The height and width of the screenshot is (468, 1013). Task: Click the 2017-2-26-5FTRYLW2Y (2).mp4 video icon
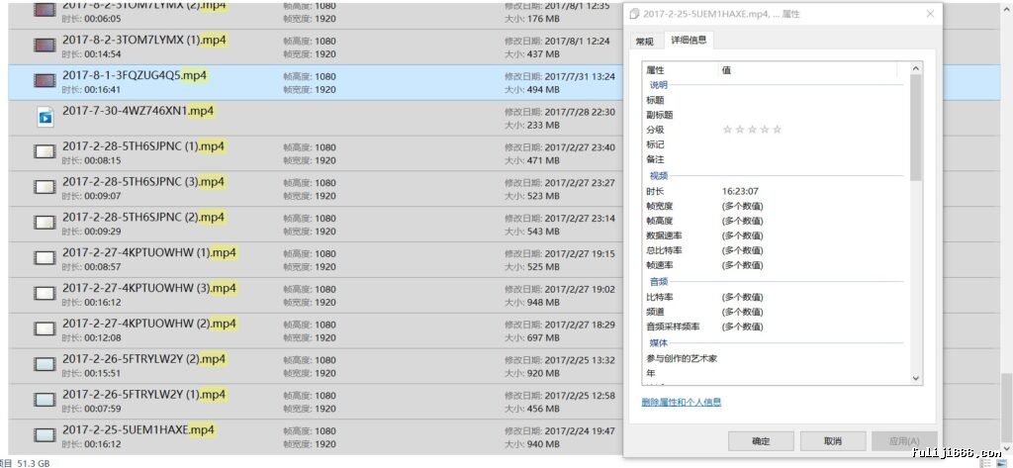click(x=44, y=364)
